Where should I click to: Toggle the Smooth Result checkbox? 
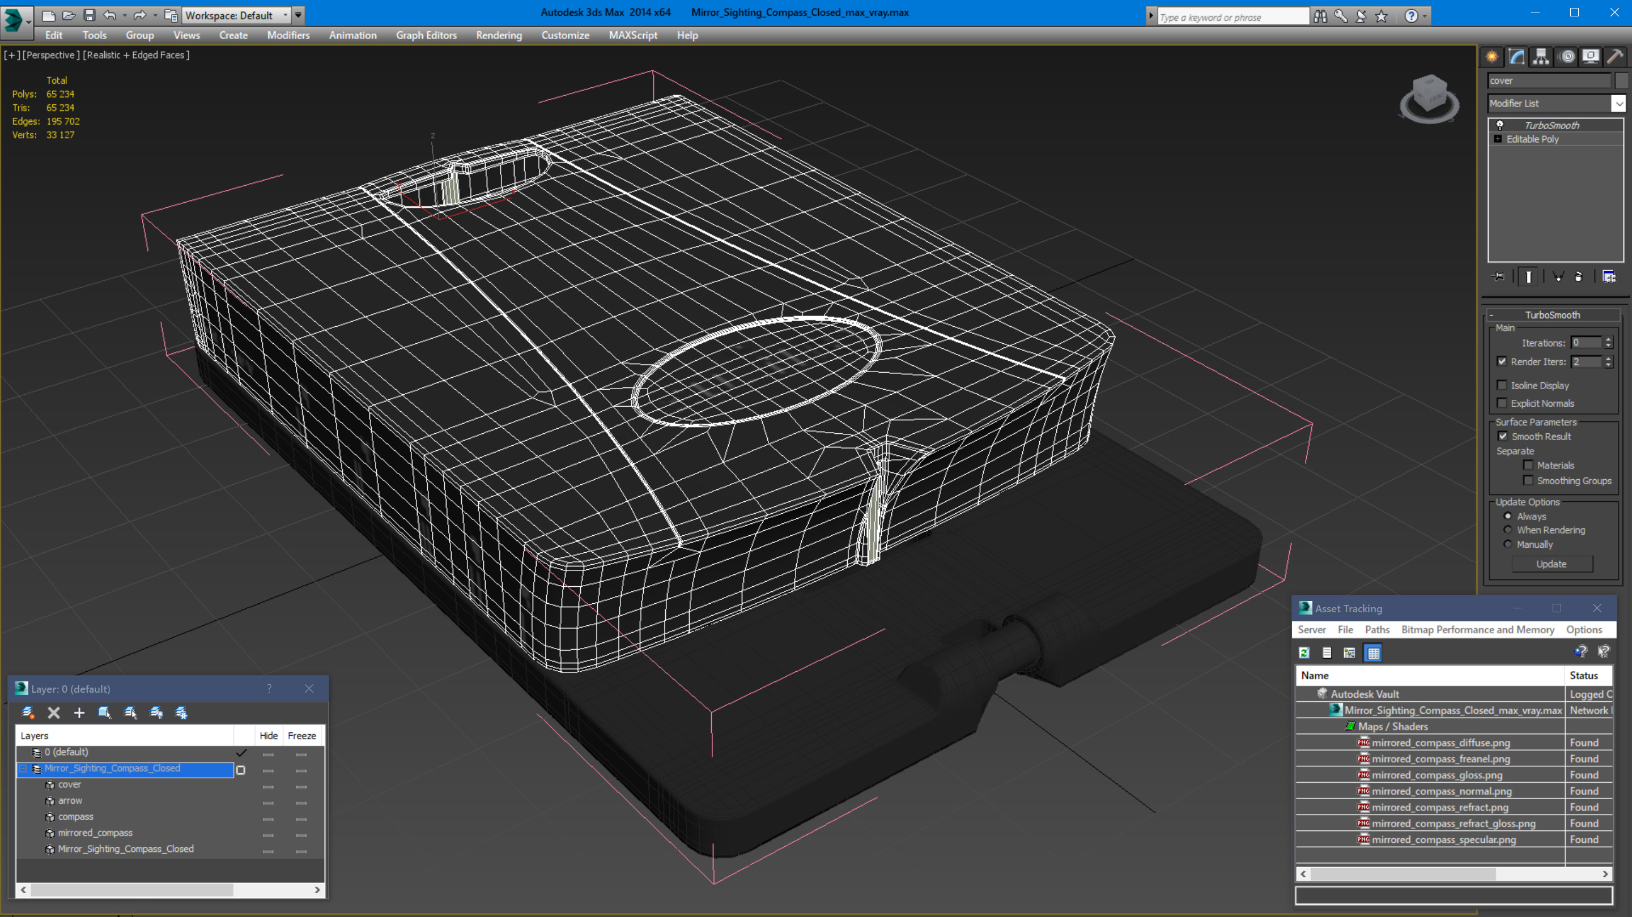[1503, 436]
